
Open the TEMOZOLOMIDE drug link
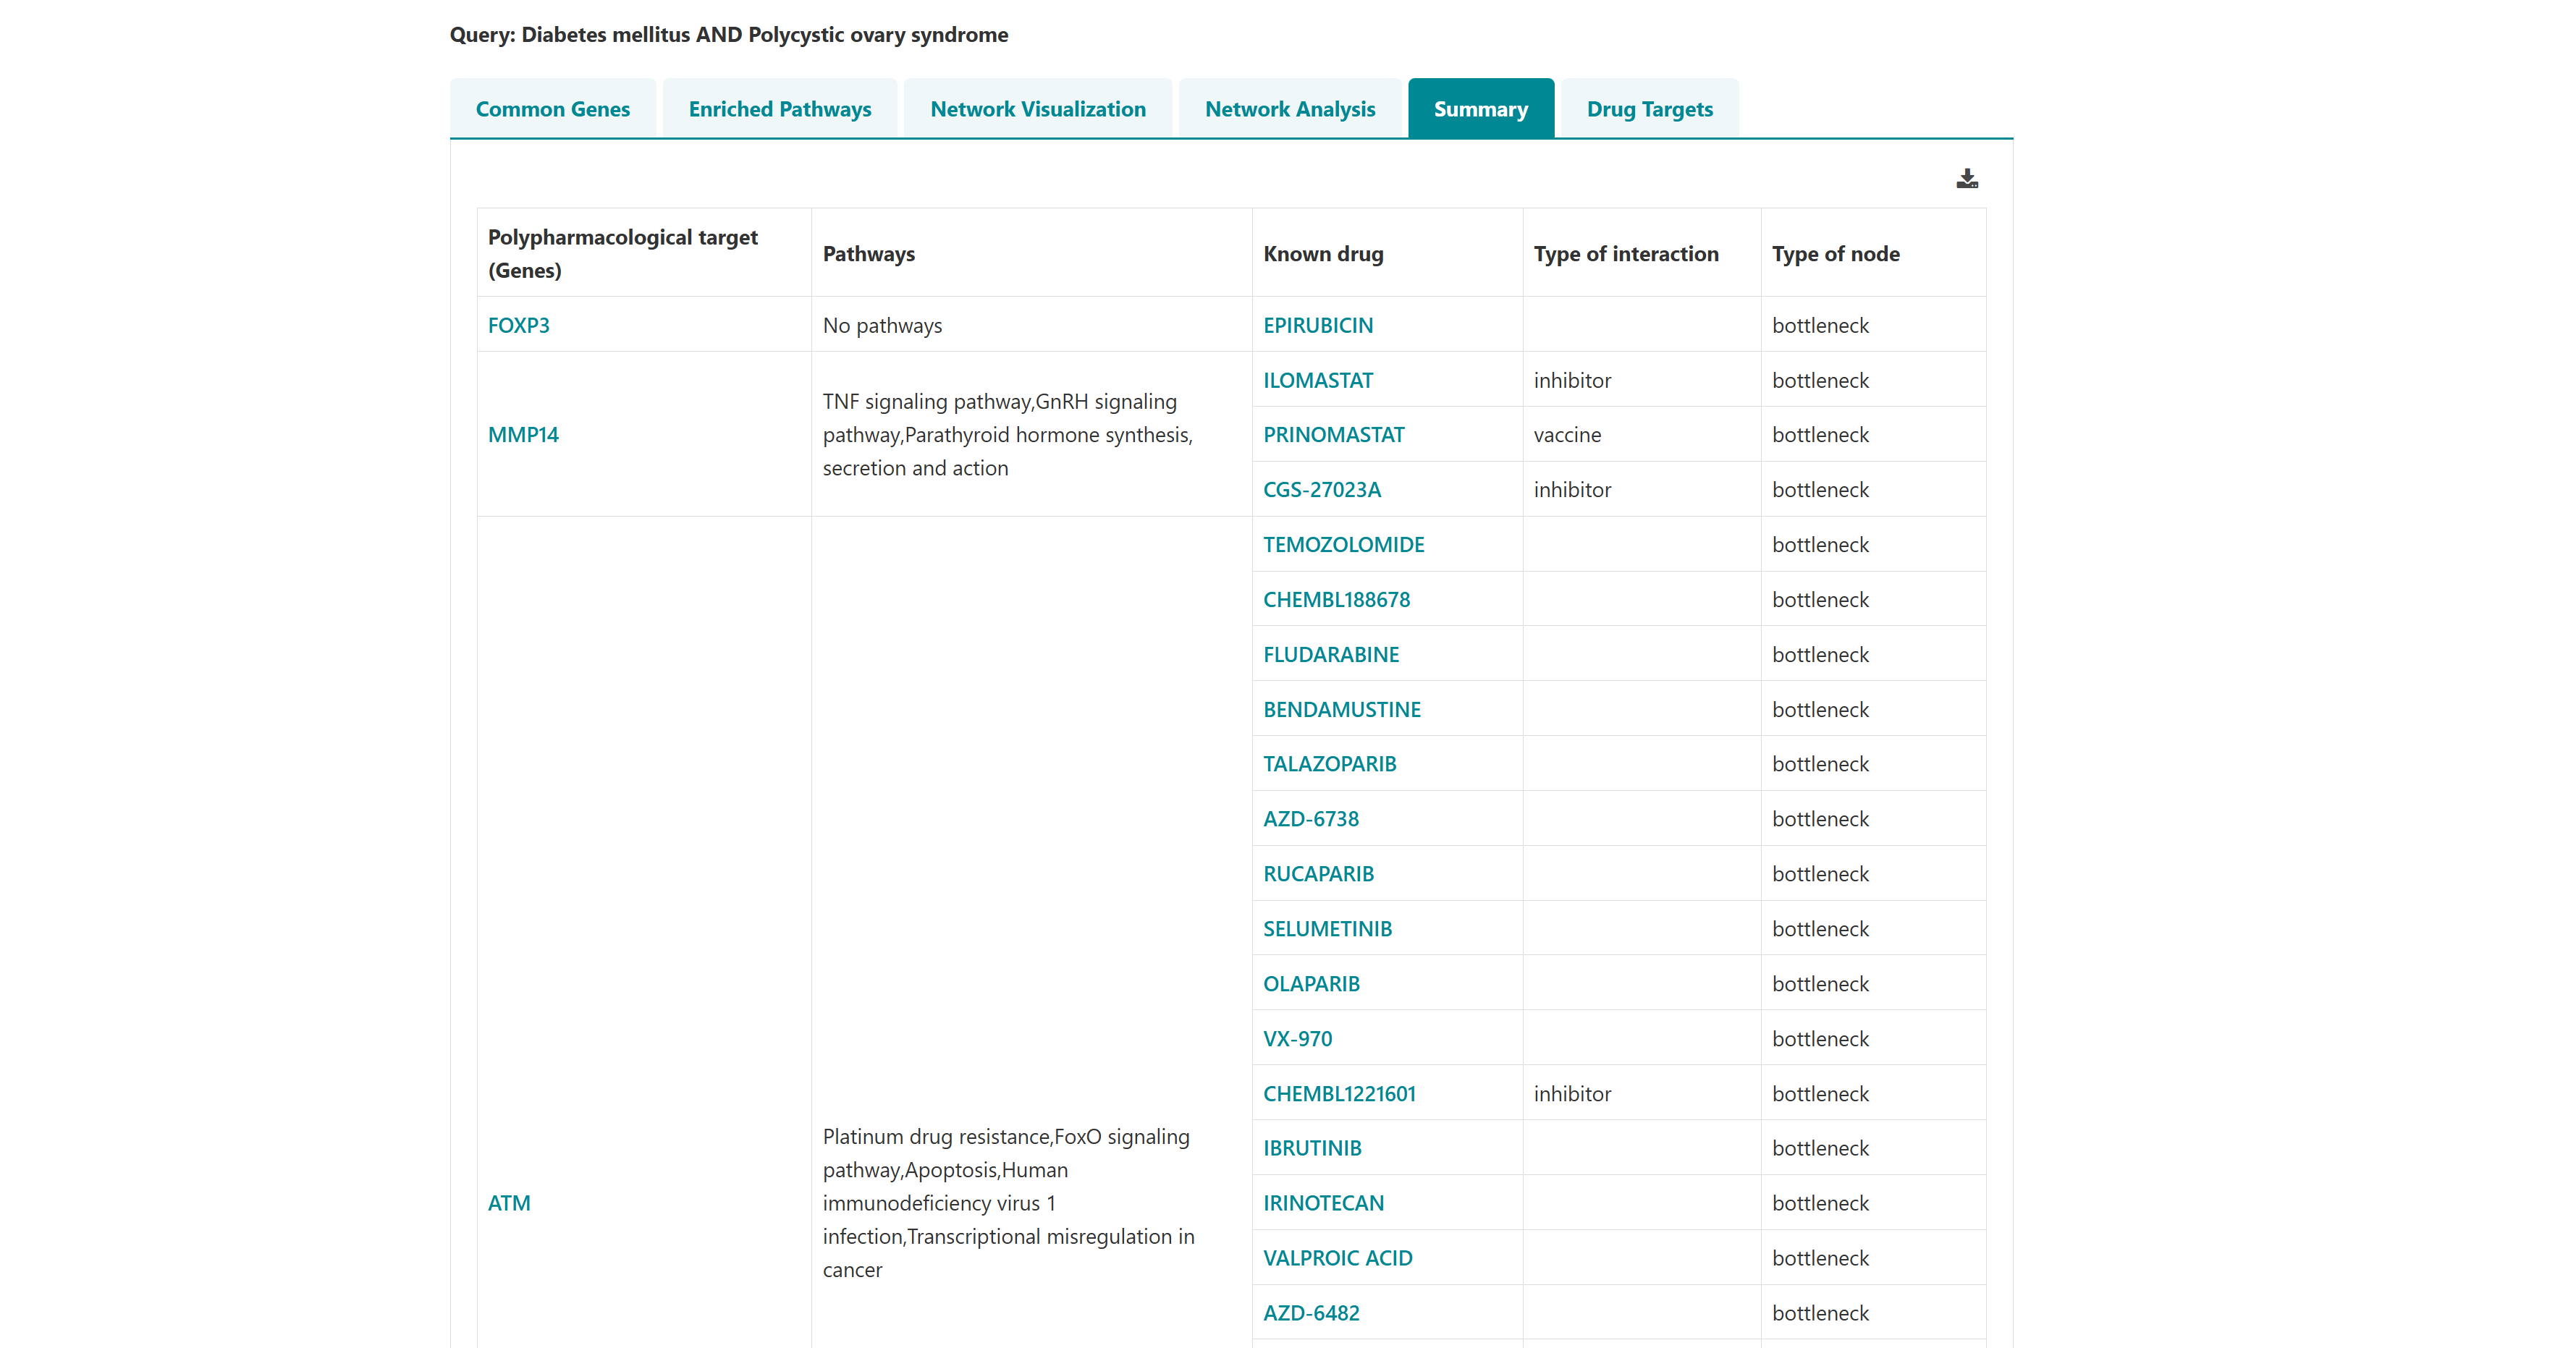1343,545
